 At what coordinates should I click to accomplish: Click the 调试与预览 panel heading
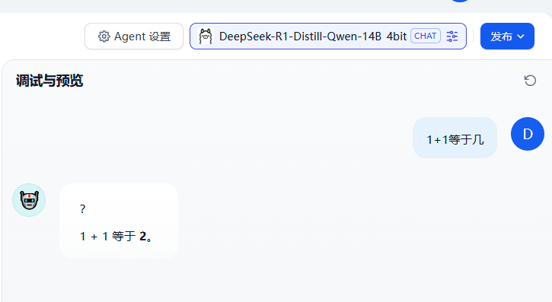[x=49, y=81]
